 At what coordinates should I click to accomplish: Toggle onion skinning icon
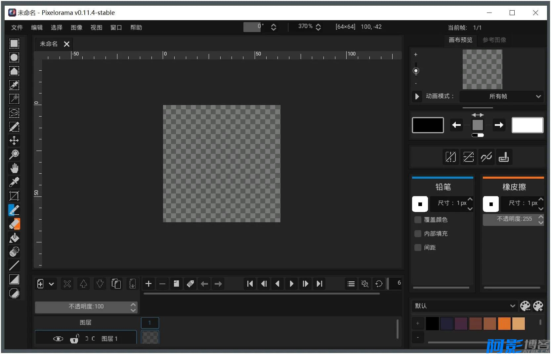(365, 284)
